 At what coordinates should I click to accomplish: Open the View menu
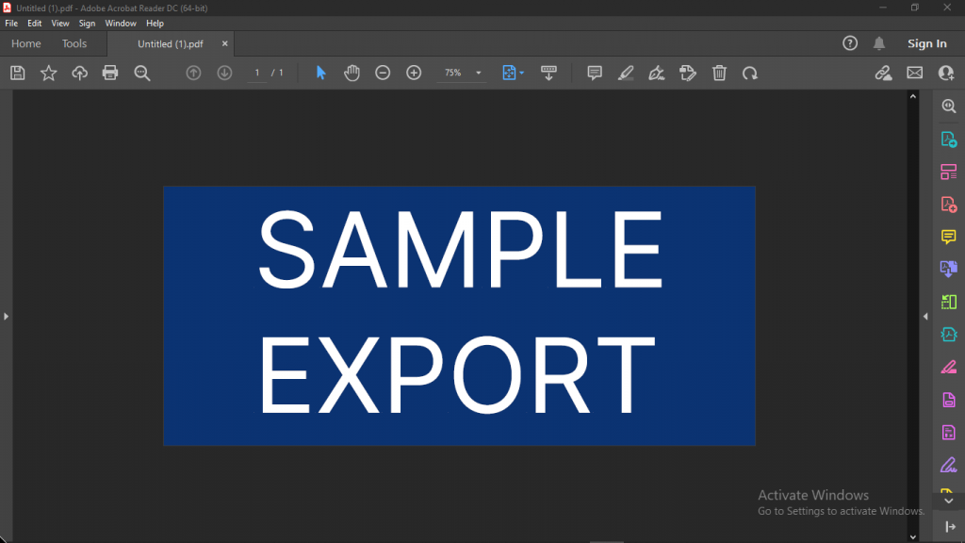[x=60, y=23]
